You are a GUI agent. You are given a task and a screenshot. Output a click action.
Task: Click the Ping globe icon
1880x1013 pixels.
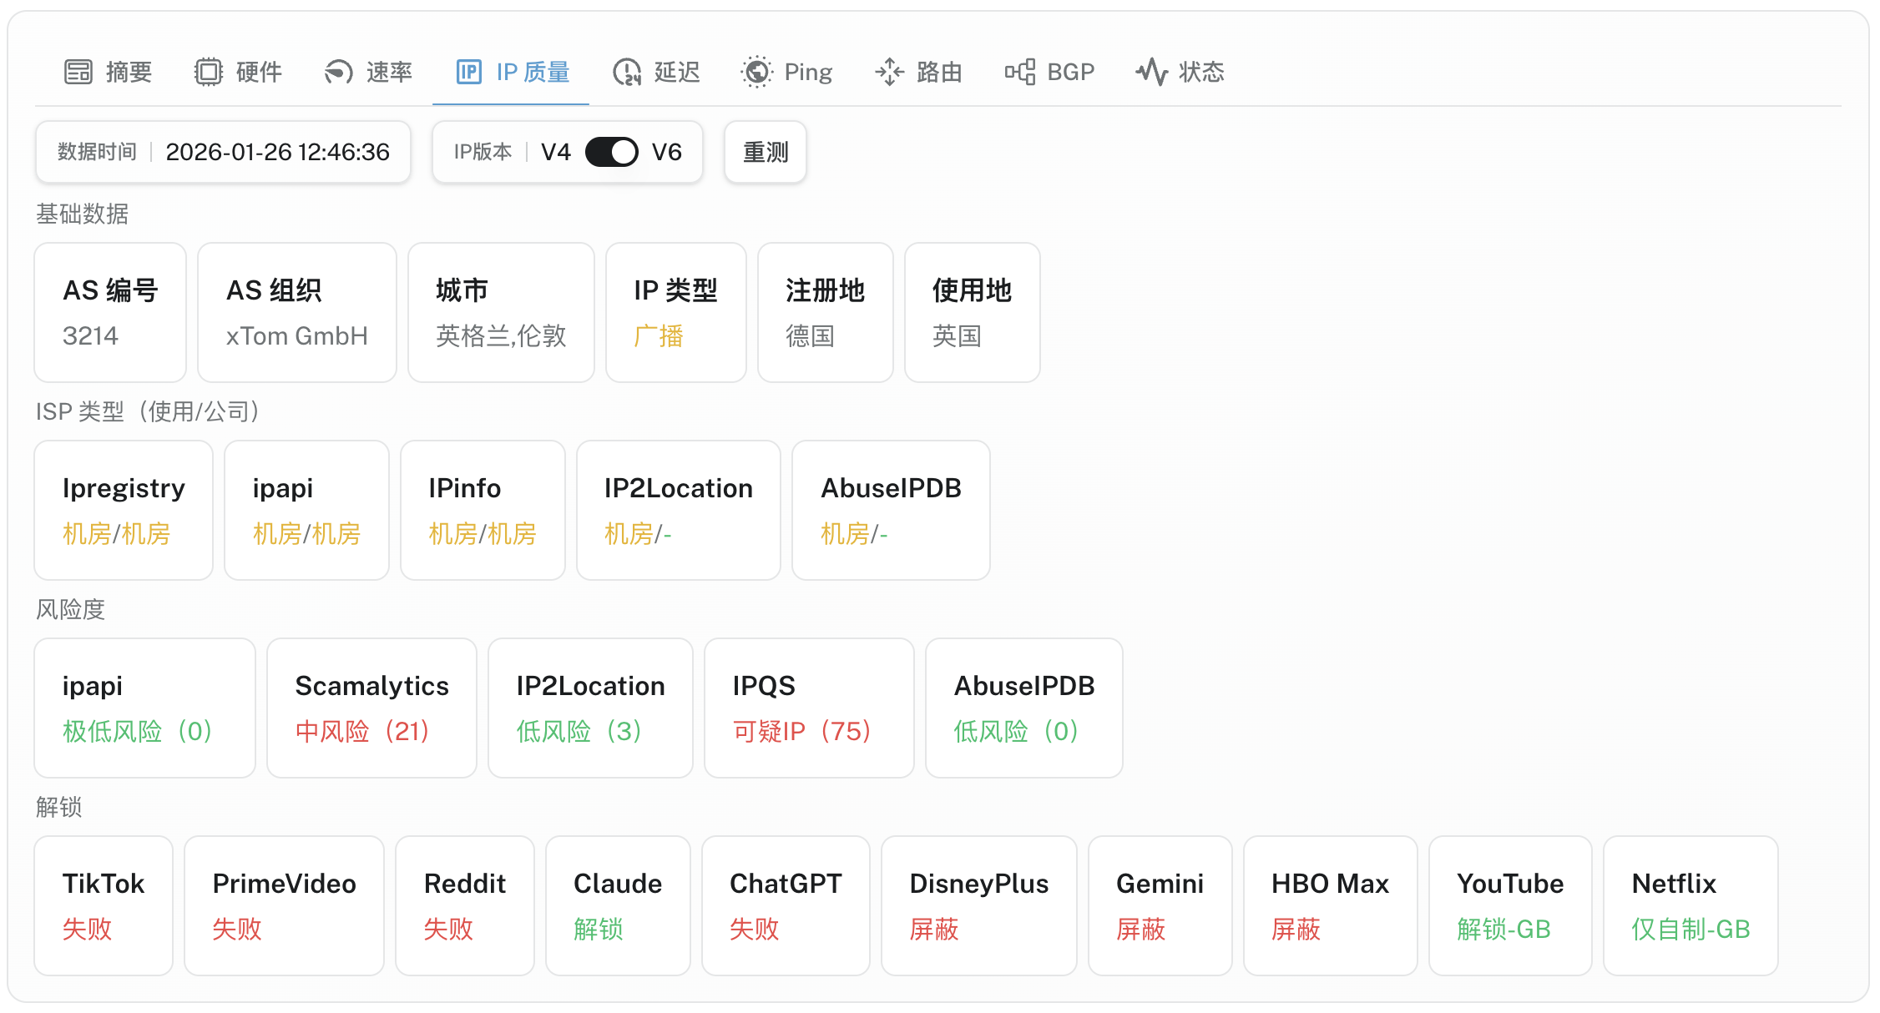(756, 73)
